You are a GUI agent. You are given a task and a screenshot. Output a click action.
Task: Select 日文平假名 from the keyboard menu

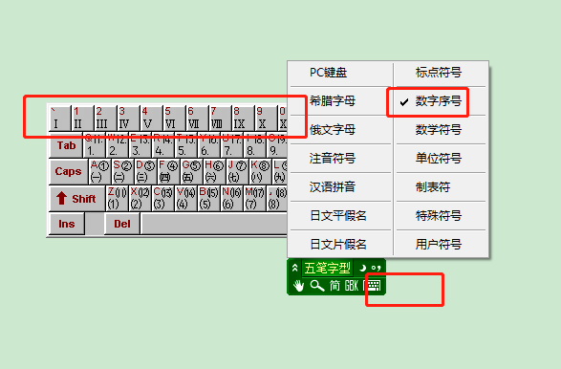pyautogui.click(x=340, y=215)
